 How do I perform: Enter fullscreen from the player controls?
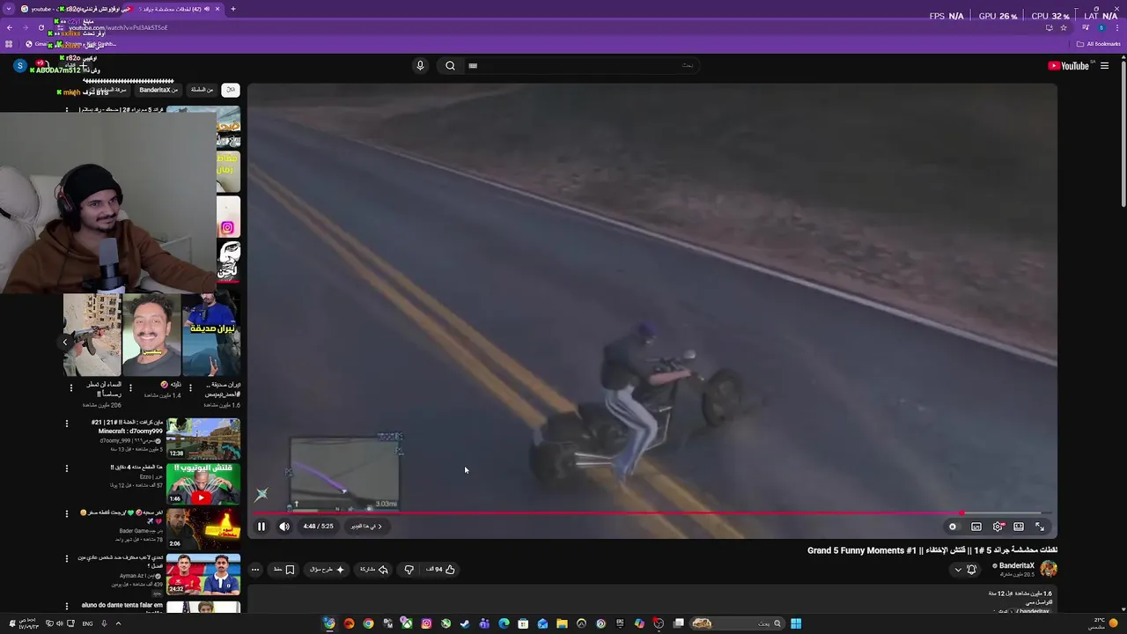click(x=1040, y=527)
